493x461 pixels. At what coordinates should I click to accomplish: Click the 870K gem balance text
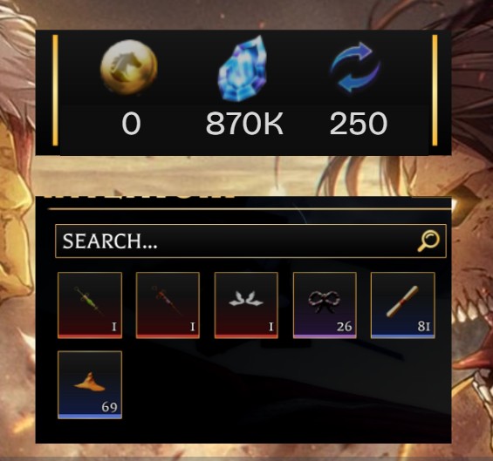(x=244, y=124)
